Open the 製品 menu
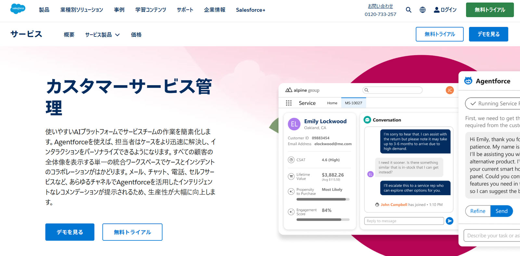The height and width of the screenshot is (256, 520). 44,10
